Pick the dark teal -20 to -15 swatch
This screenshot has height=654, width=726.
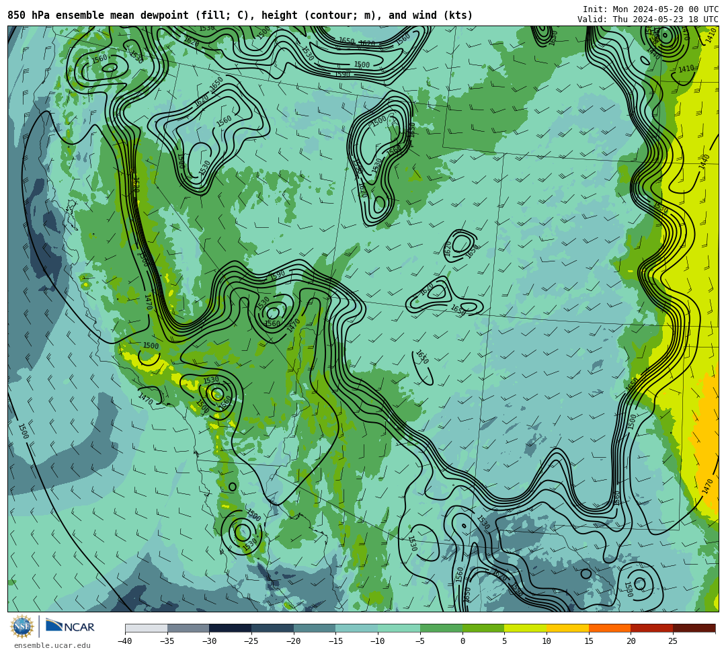[x=315, y=628]
